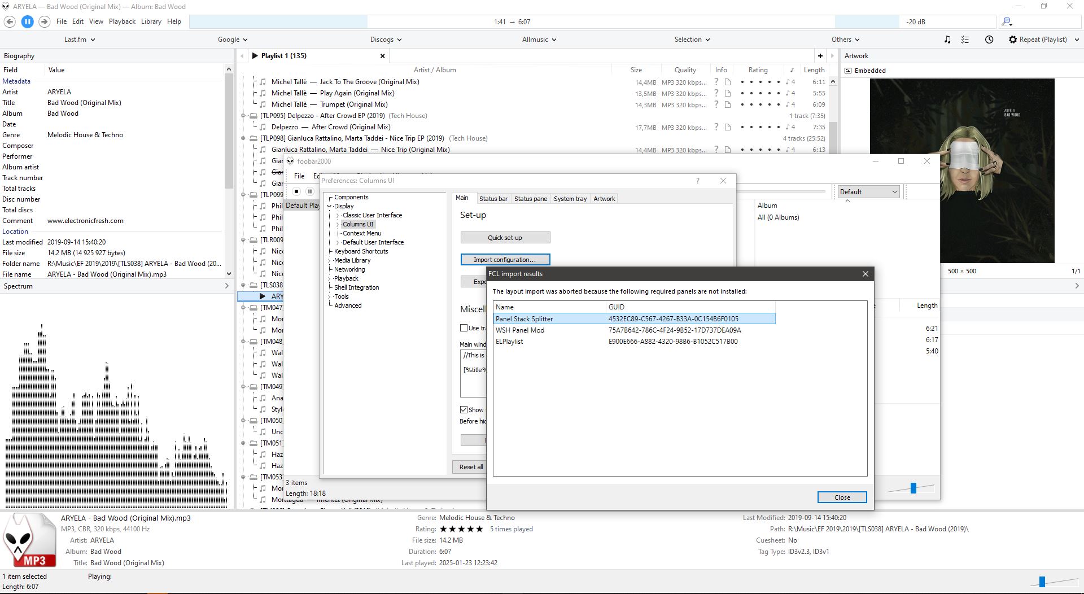Open the Playback menu
Viewport: 1084px width, 594px height.
click(122, 21)
